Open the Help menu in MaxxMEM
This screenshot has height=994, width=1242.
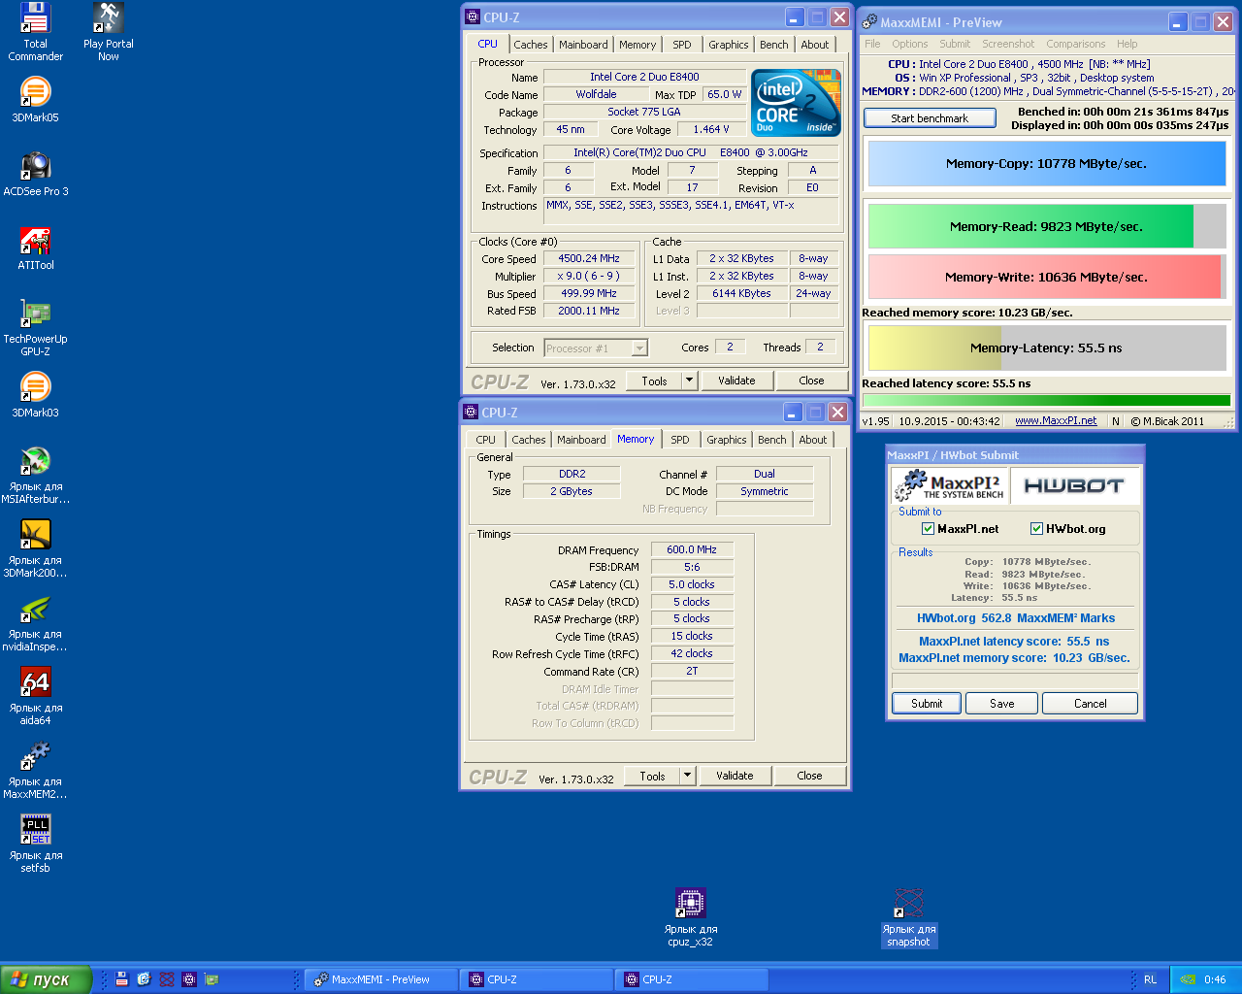click(1127, 44)
